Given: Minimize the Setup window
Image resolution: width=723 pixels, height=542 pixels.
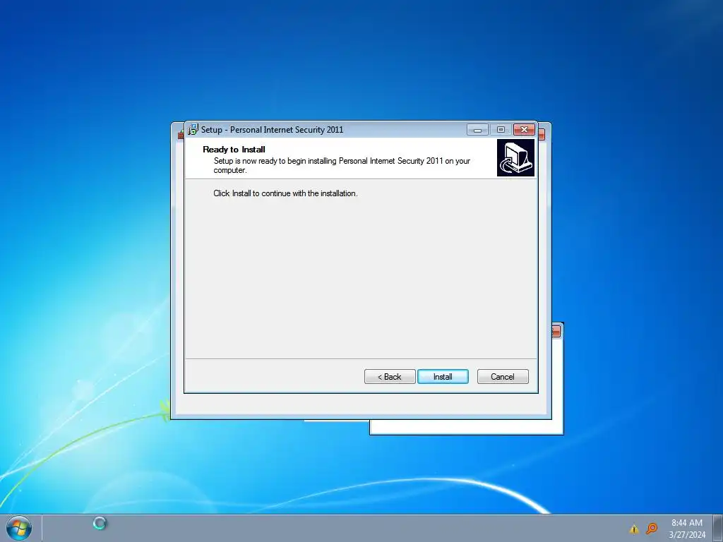Looking at the screenshot, I should pyautogui.click(x=477, y=130).
